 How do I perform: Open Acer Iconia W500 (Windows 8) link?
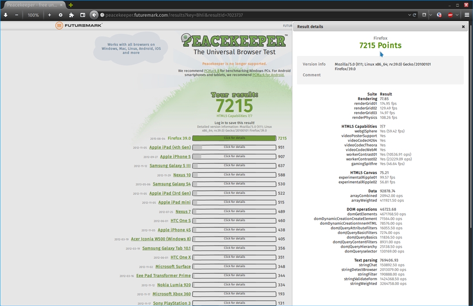[161, 239]
